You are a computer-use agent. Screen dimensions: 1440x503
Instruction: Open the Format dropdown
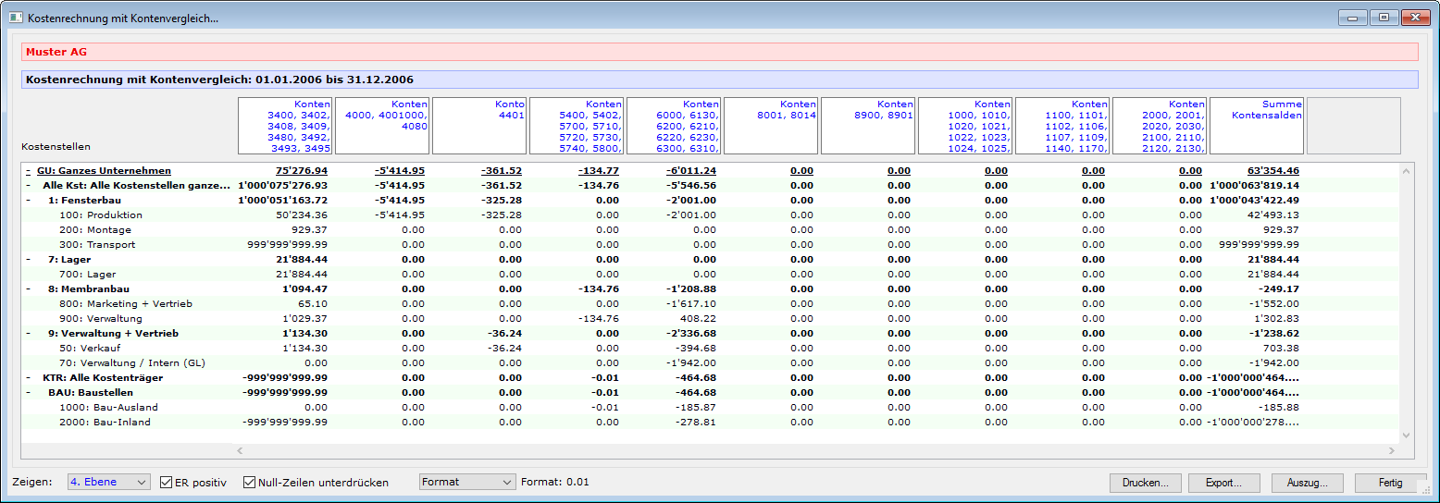[466, 482]
